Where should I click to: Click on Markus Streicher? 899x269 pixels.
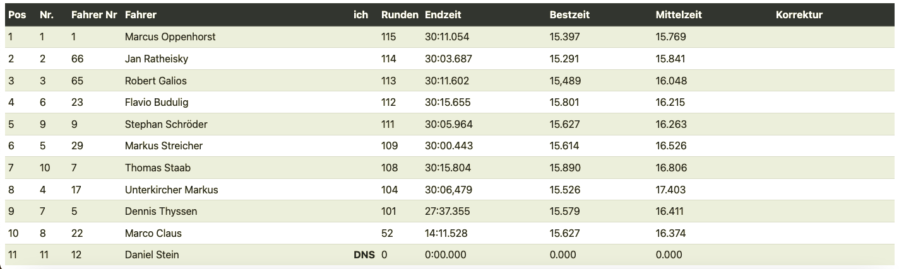tap(164, 146)
